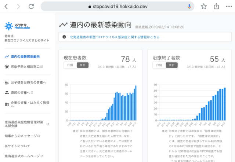Click the building icon beside 企業の皆様
The width and height of the screenshot is (235, 162).
pyautogui.click(x=7, y=104)
